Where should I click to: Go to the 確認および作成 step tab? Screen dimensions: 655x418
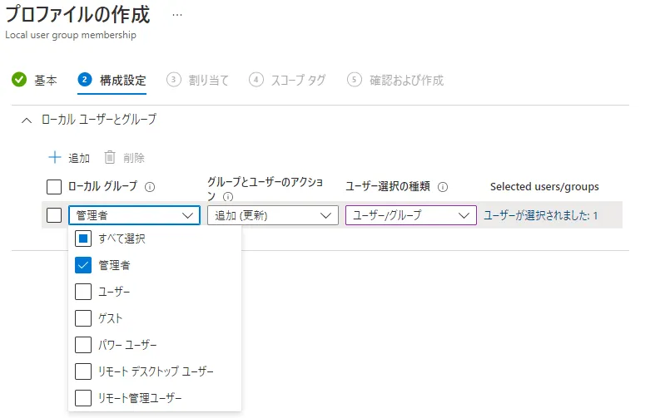395,80
